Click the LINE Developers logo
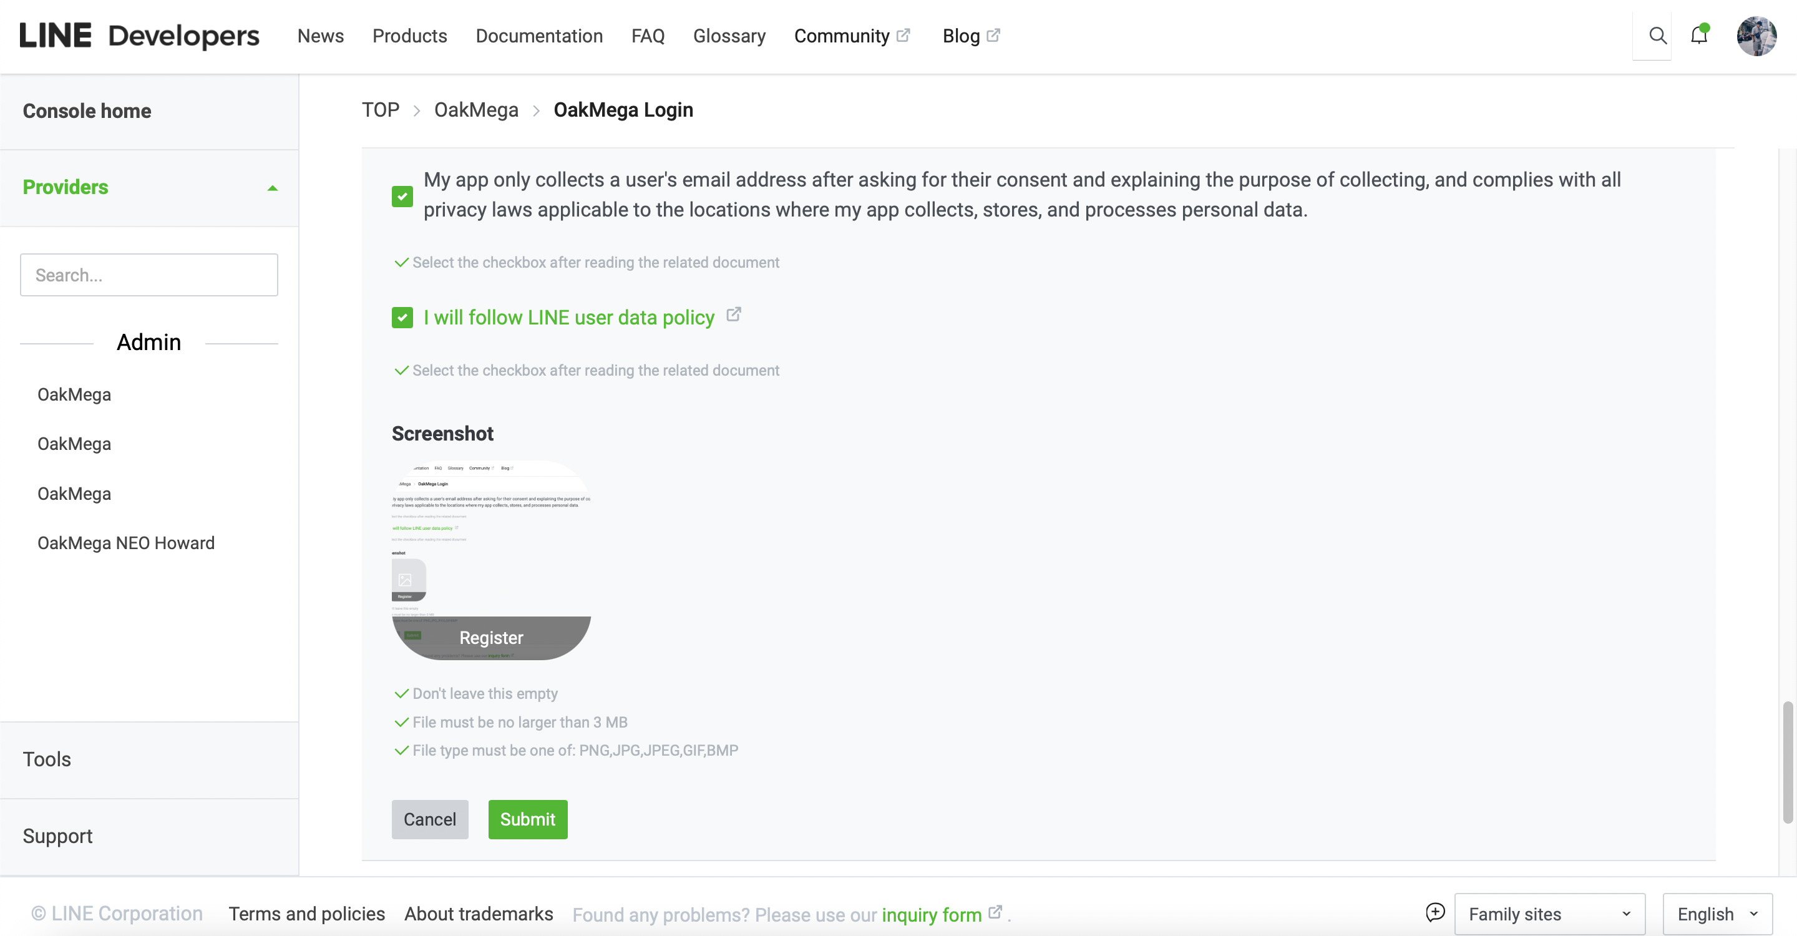 (x=139, y=36)
